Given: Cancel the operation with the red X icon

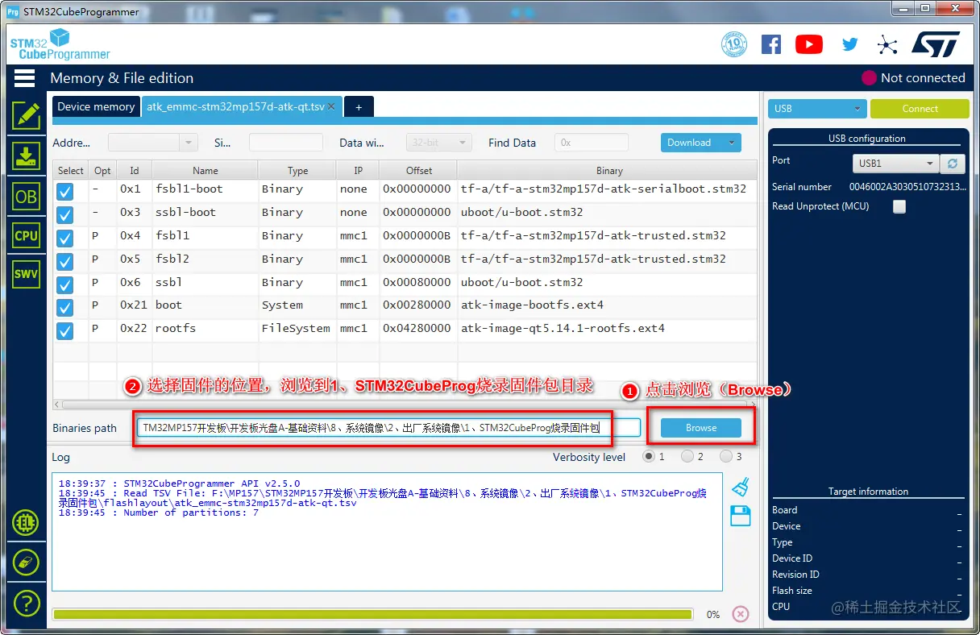Looking at the screenshot, I should tap(741, 614).
